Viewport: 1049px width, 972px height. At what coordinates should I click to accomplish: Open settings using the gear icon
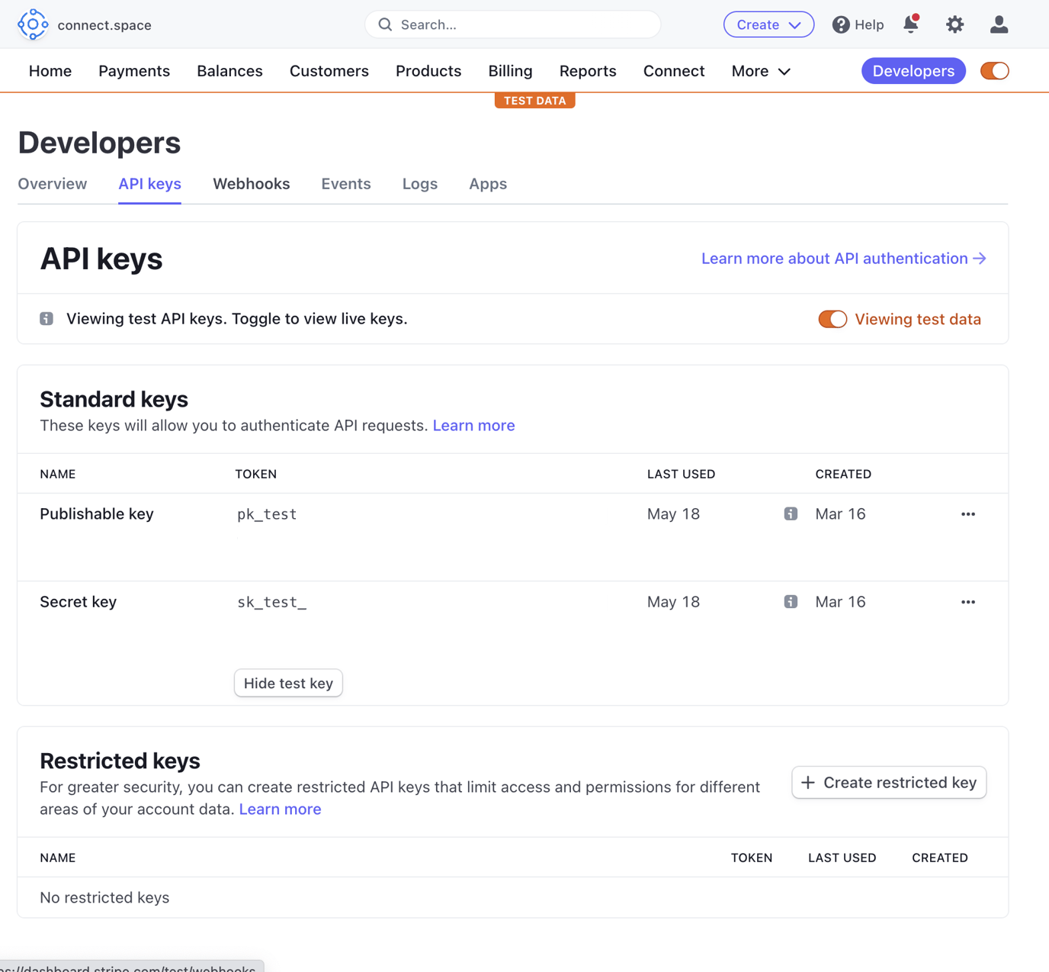point(954,24)
